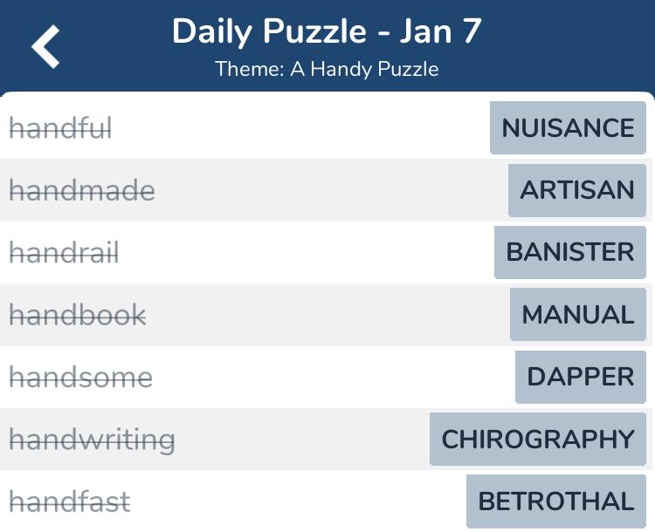Select the crossed-out clue handmade

point(82,190)
